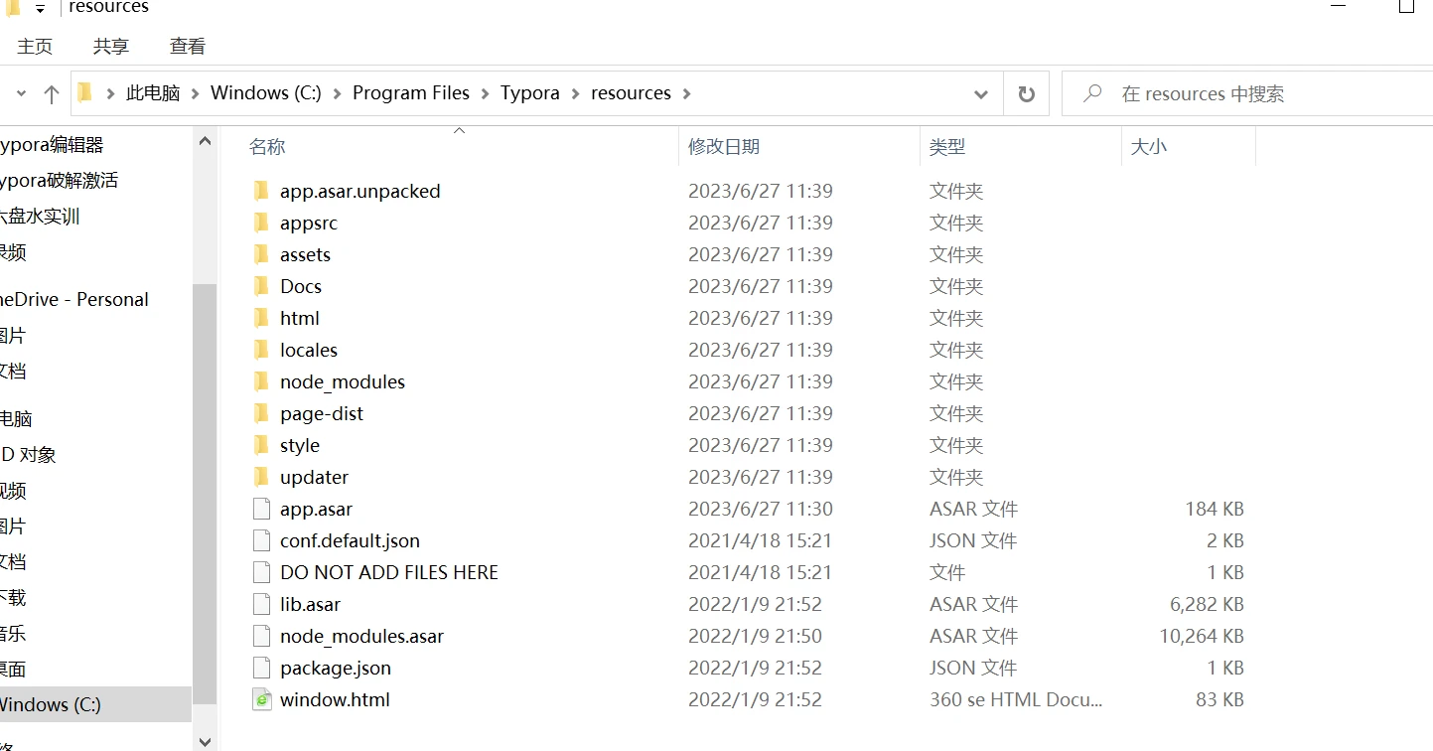Click the 6,282 KB size value

click(1208, 604)
